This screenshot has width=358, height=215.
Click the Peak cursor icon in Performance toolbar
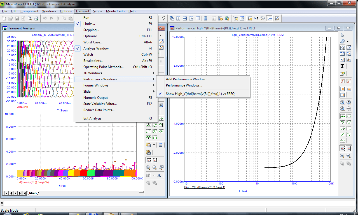(x=342, y=122)
